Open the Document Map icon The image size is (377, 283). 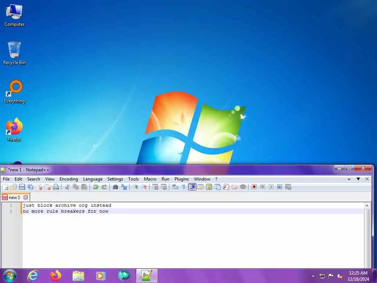tap(209, 187)
